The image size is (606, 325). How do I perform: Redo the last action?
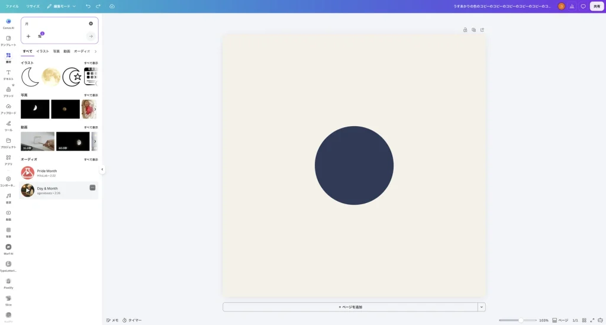[x=98, y=6]
